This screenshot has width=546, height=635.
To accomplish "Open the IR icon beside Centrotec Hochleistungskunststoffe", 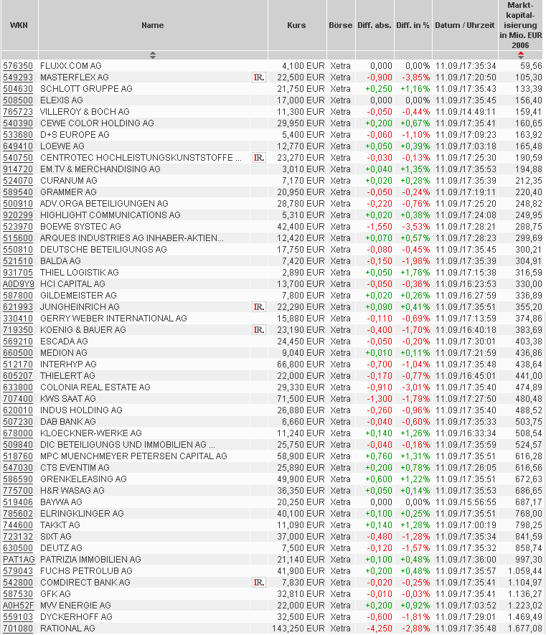I will (x=258, y=158).
